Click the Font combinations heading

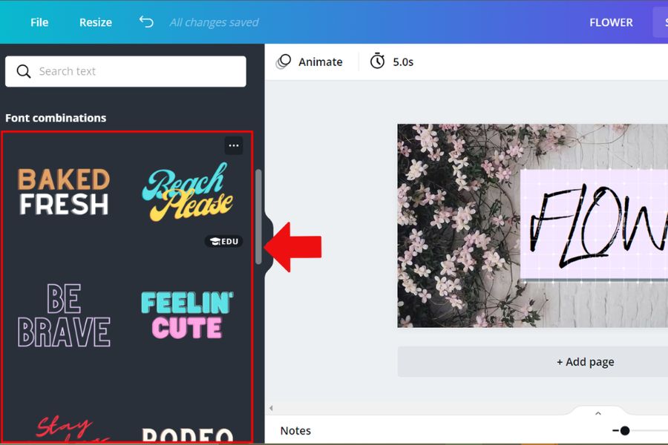tap(56, 118)
